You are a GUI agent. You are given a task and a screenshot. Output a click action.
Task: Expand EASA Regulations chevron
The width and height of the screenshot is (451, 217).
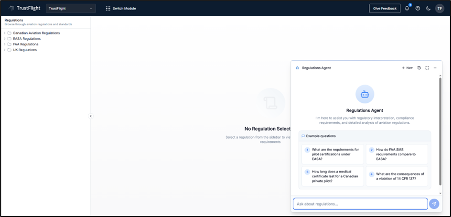coord(5,39)
